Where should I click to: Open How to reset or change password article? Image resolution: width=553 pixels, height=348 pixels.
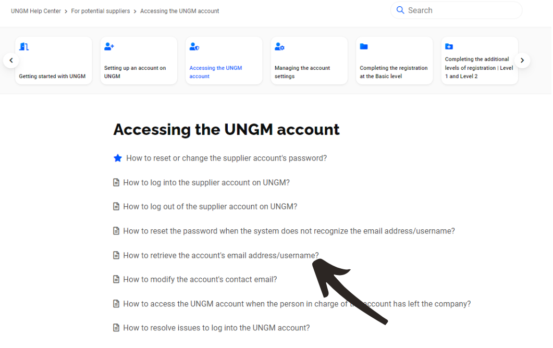pos(226,158)
